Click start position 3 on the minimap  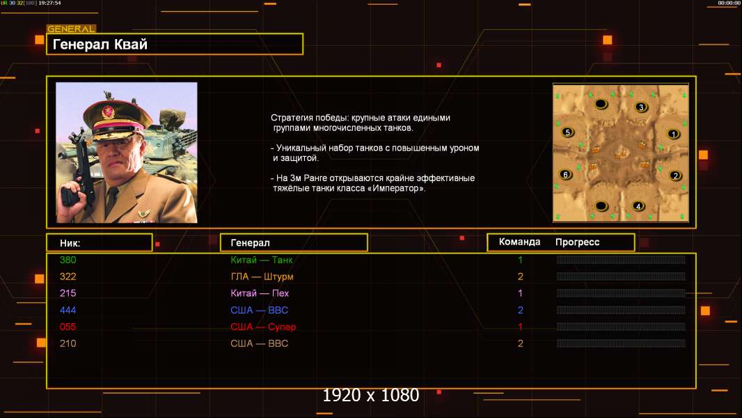point(641,107)
